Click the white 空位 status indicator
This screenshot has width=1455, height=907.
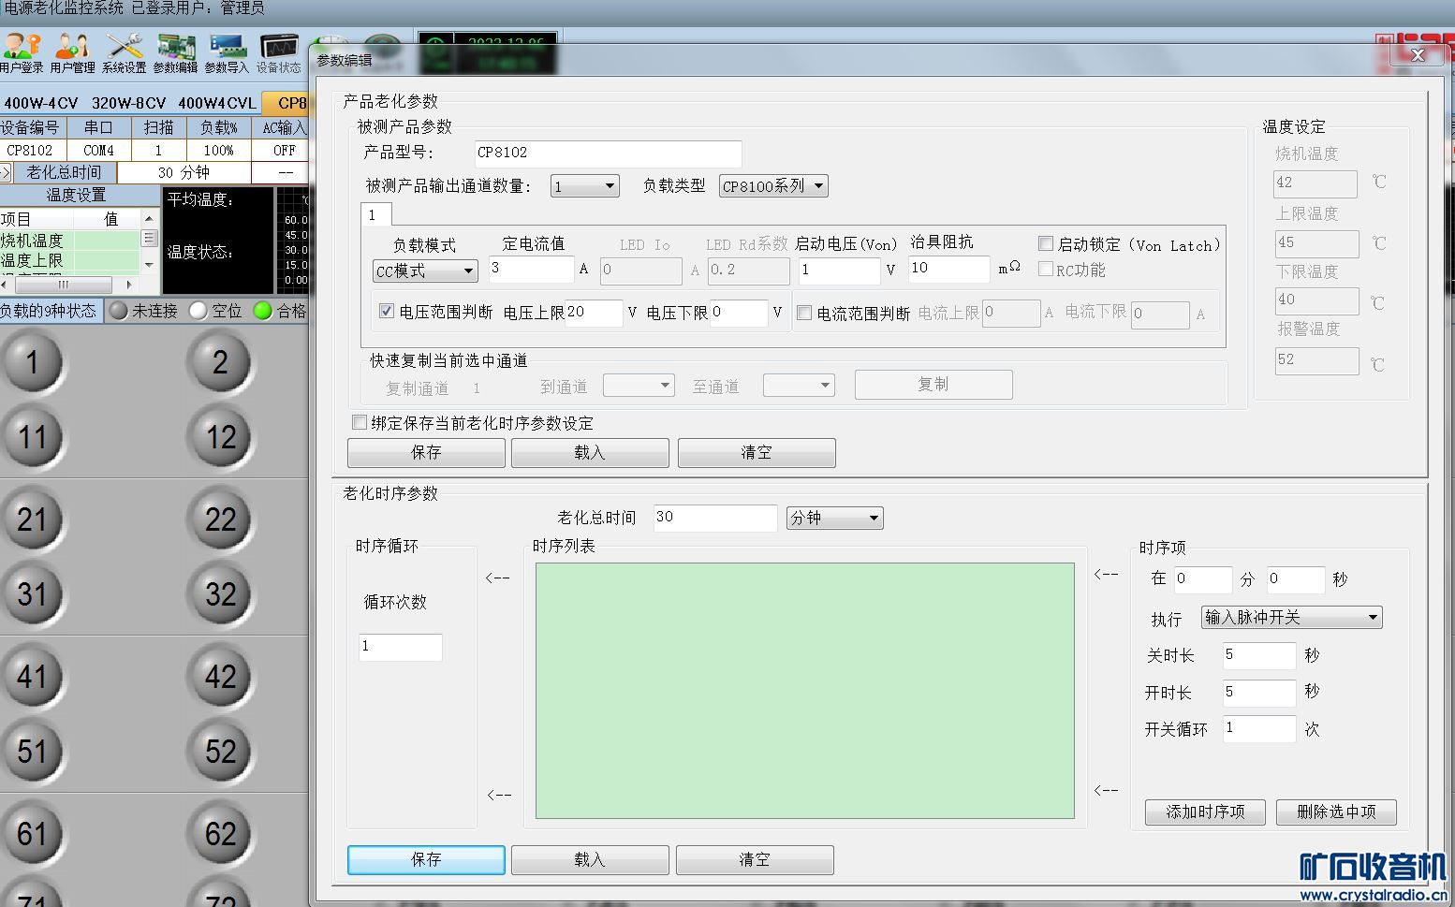coord(198,311)
